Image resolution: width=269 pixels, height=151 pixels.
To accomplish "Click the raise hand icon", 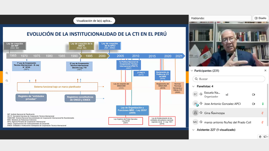I will coord(260,136).
